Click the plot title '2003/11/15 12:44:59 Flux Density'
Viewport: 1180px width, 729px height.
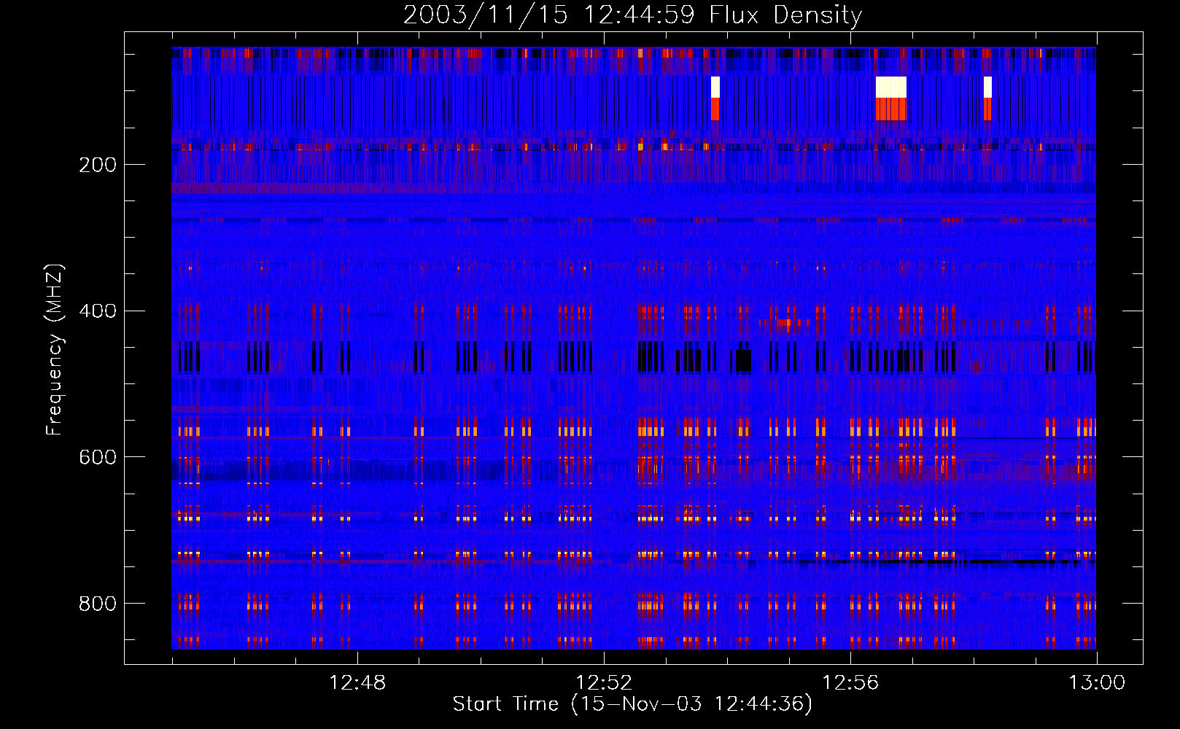click(x=632, y=15)
